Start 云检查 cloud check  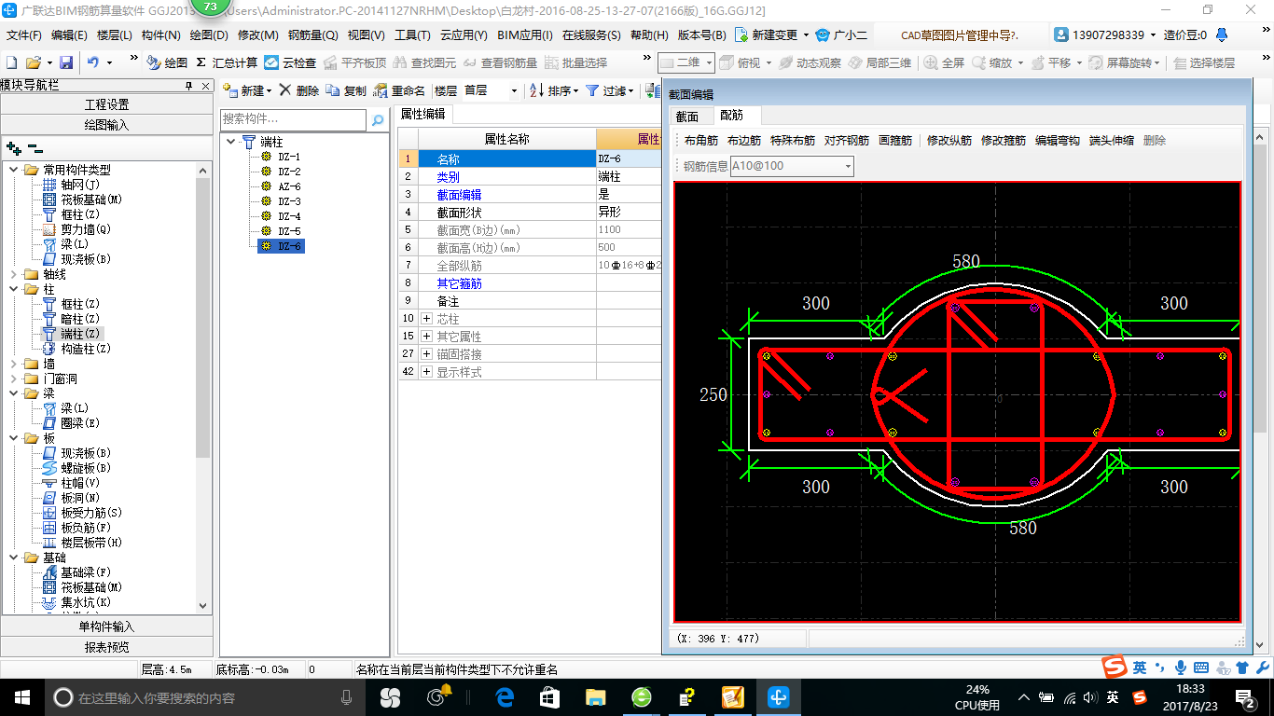point(290,62)
